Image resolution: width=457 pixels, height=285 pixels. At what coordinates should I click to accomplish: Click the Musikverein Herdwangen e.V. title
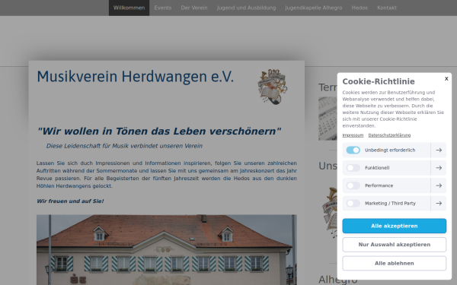136,77
